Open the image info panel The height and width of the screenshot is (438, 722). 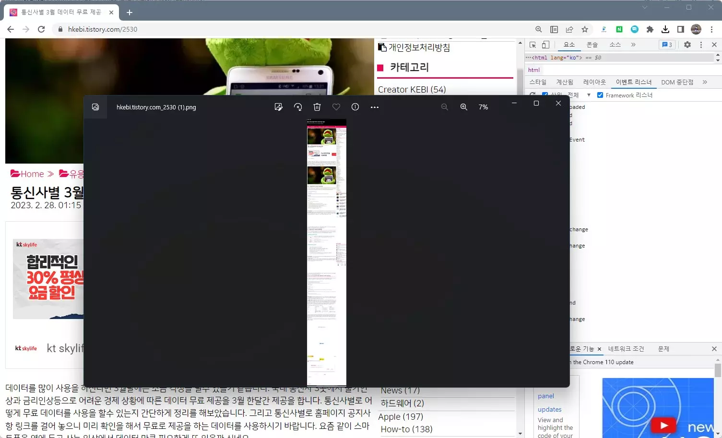[x=355, y=107]
